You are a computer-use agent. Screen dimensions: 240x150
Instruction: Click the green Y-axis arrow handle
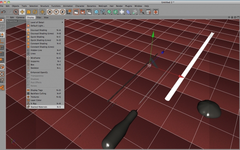153,34
